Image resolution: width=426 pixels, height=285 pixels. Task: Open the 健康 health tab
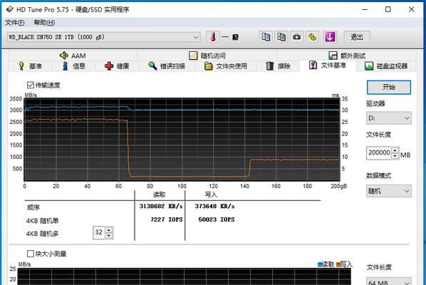point(117,66)
